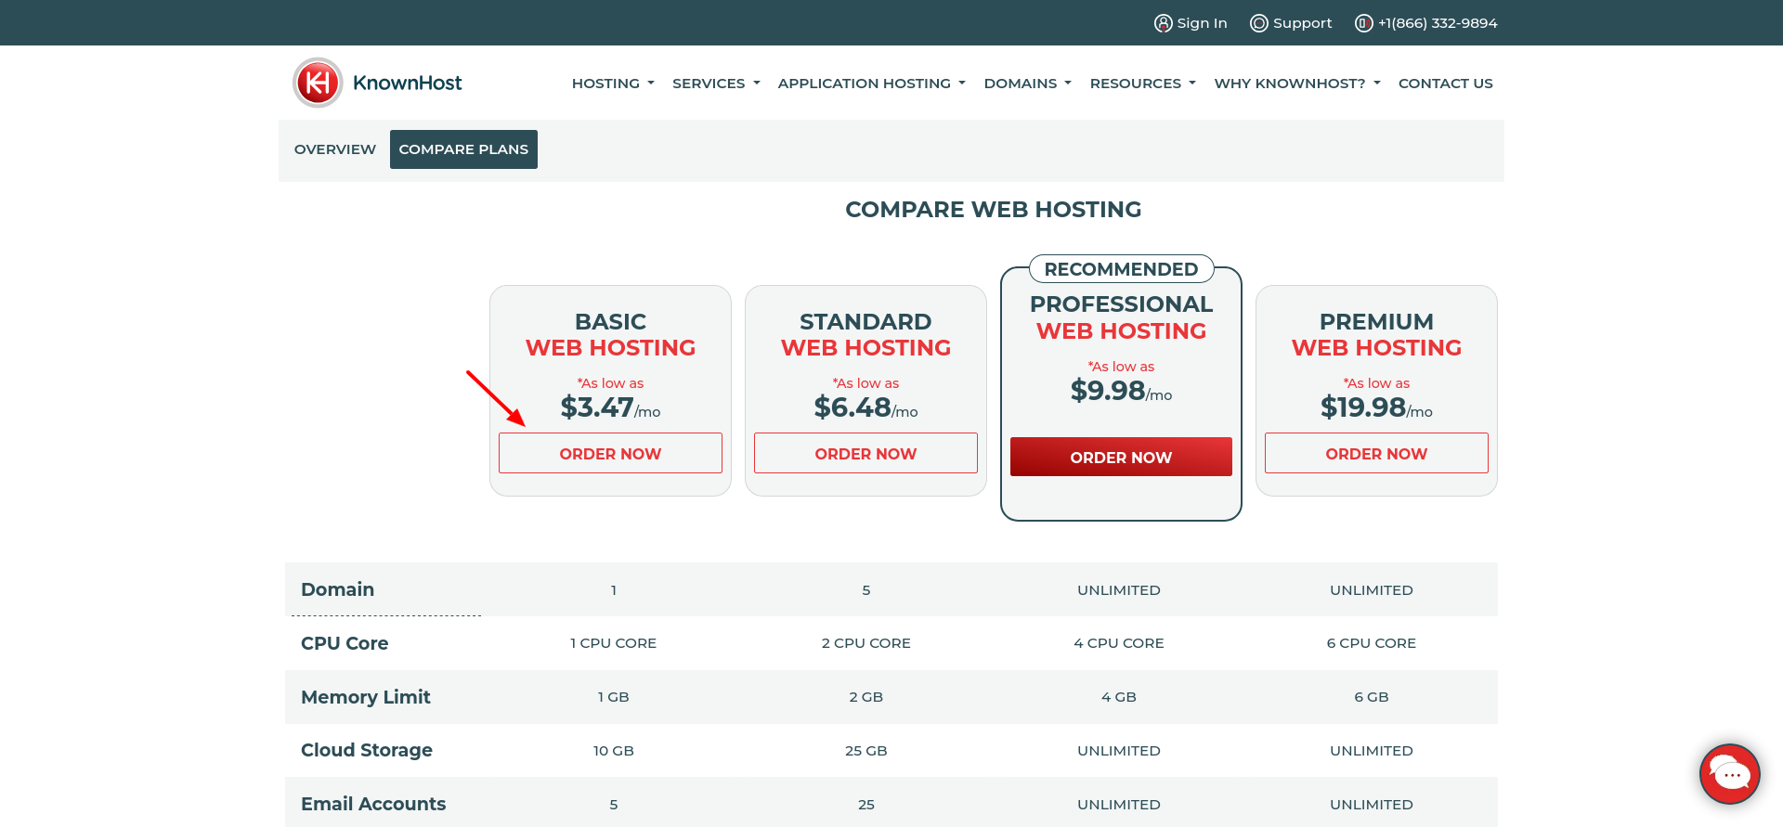Image resolution: width=1783 pixels, height=827 pixels.
Task: Click the $19.98/mo price
Action: coord(1376,407)
